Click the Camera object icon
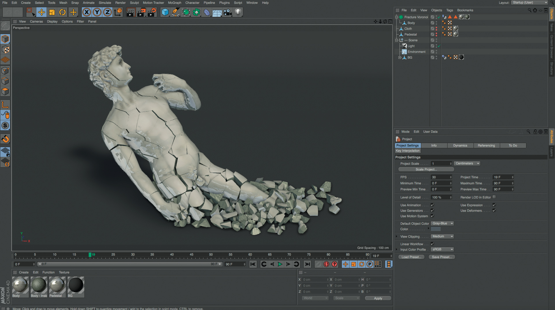 coord(228,12)
